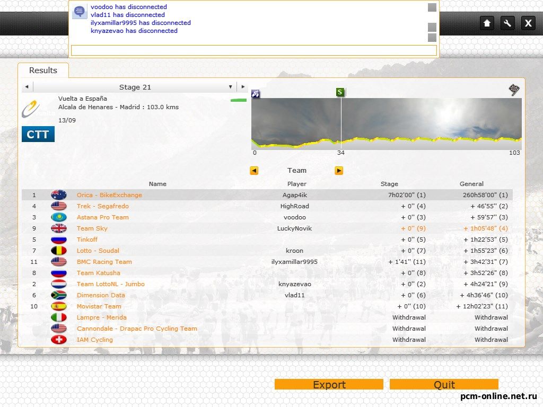Click the Quit button
The width and height of the screenshot is (543, 407).
[x=444, y=385]
